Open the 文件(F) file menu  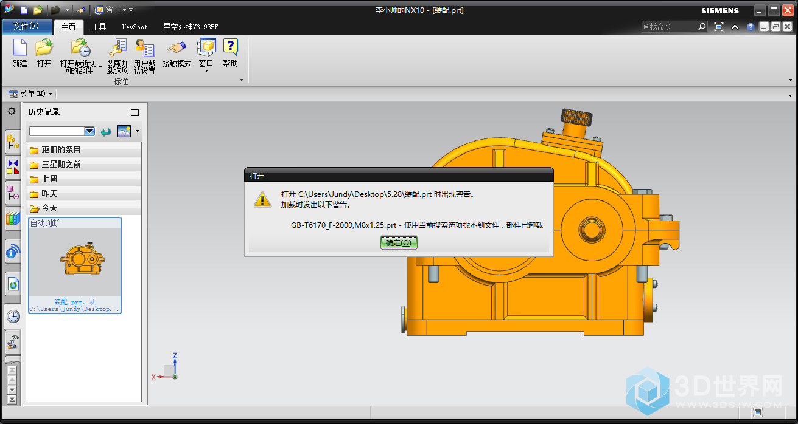point(27,27)
